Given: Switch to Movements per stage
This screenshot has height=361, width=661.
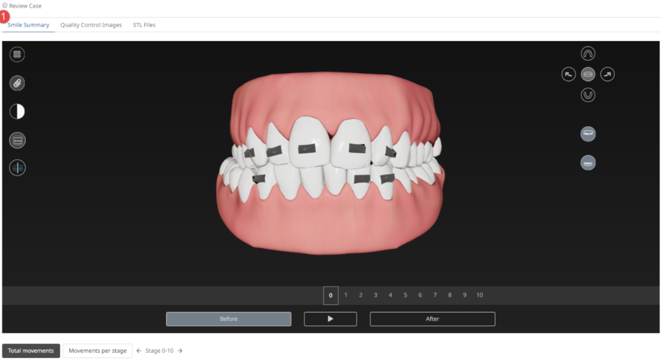Looking at the screenshot, I should 98,350.
